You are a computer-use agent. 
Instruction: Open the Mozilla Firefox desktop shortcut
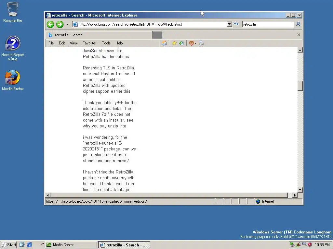point(13,80)
